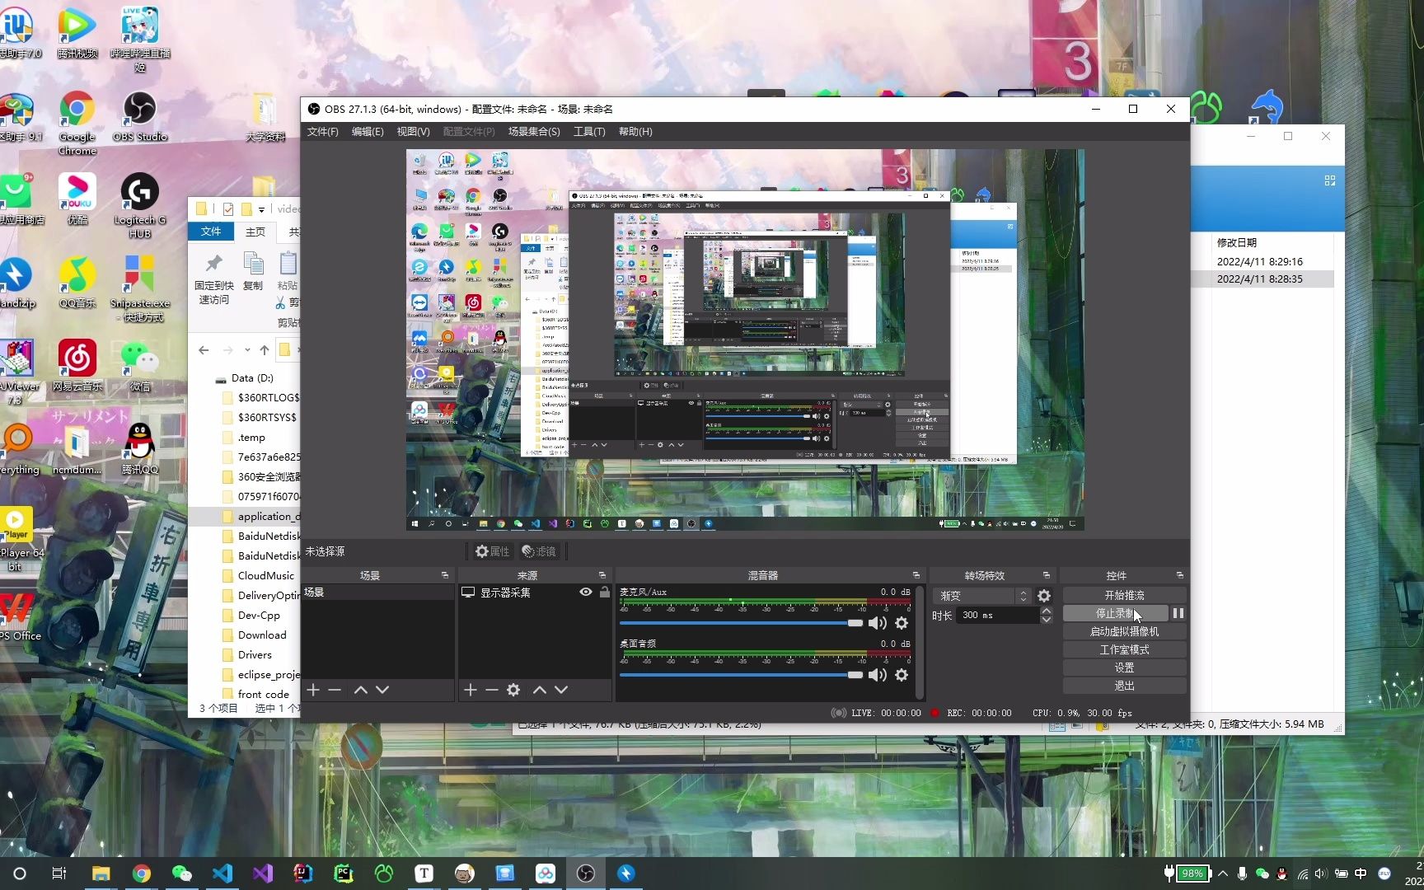
Task: Open 视图(V) menu in OBS
Action: (413, 132)
